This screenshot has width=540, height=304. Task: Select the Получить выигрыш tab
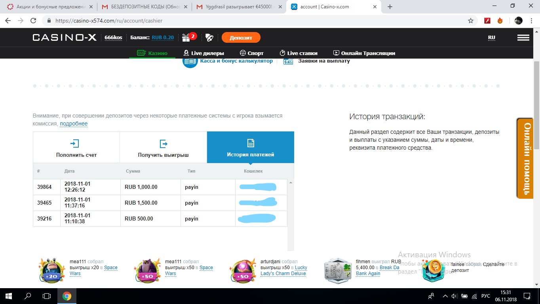point(163,147)
